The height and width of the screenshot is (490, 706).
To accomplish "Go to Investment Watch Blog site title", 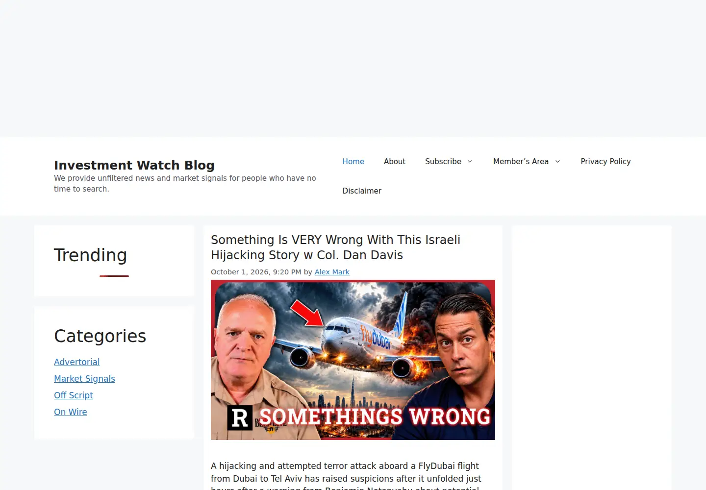I will [134, 165].
